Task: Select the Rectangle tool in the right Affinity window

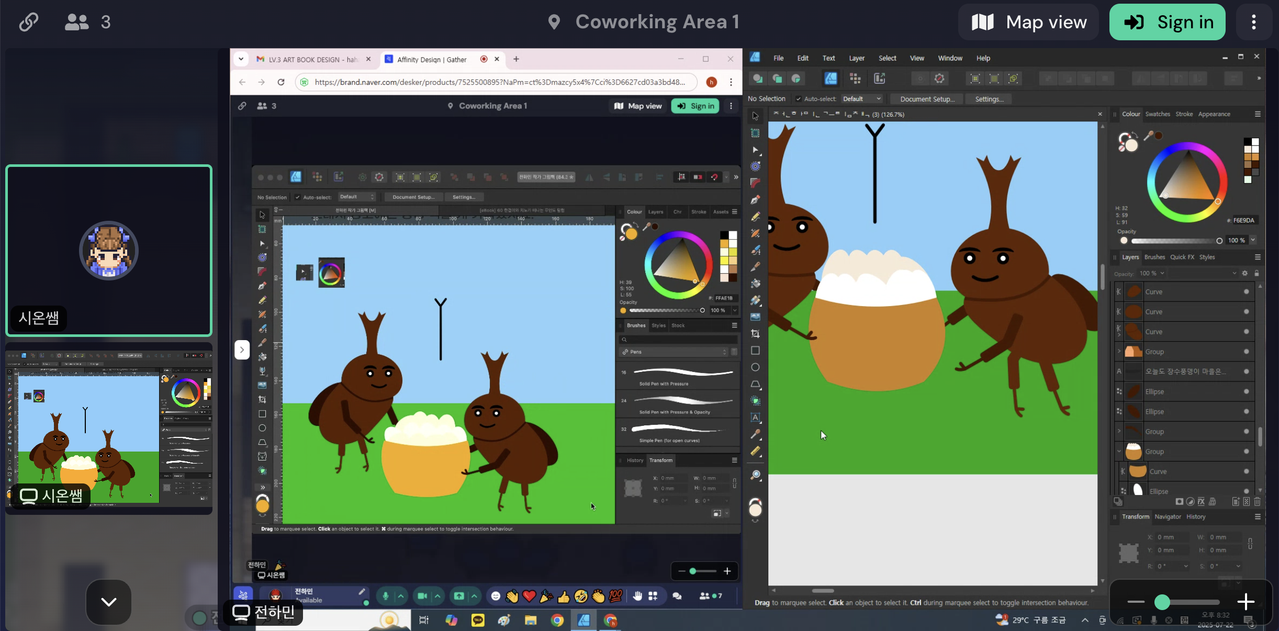Action: (755, 351)
